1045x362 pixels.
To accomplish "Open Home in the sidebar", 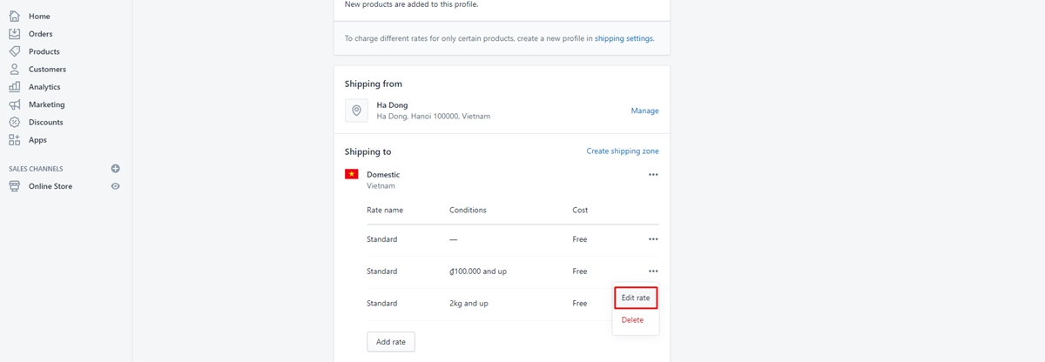I will click(x=39, y=17).
